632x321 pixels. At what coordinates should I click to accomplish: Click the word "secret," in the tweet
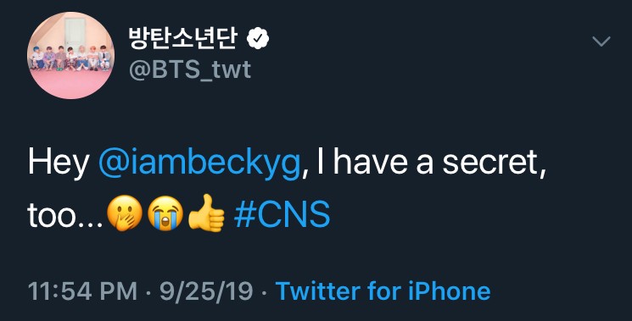495,163
